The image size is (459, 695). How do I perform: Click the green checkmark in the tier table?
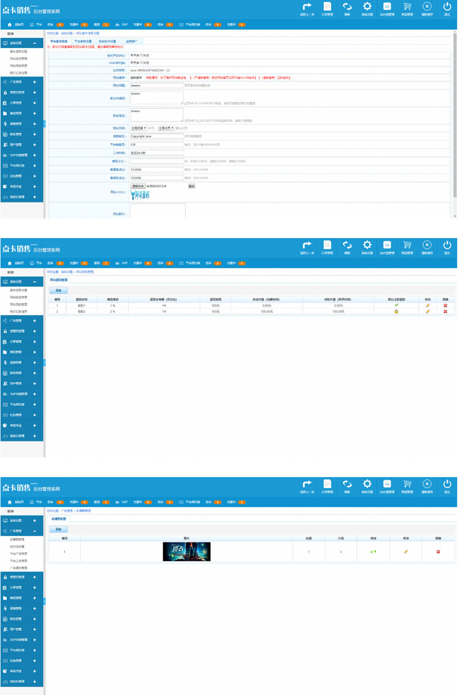tap(396, 305)
